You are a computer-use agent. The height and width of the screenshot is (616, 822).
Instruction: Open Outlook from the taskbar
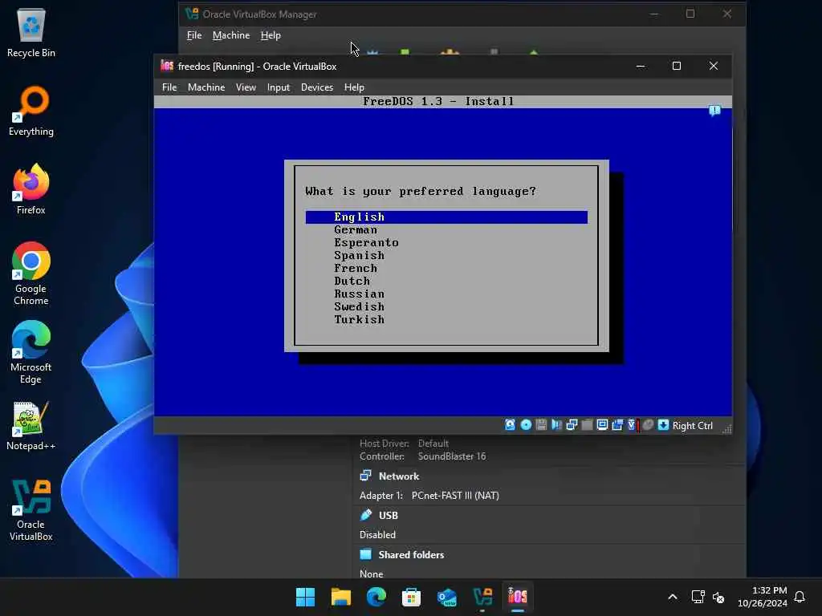pos(446,597)
